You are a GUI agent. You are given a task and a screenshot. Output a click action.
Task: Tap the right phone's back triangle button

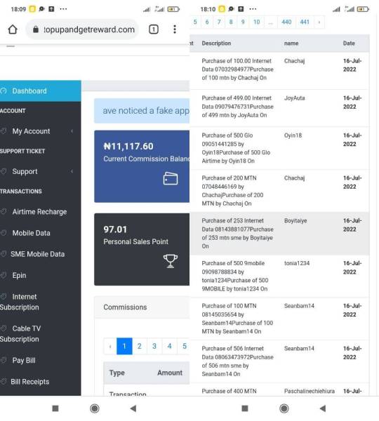click(x=323, y=408)
